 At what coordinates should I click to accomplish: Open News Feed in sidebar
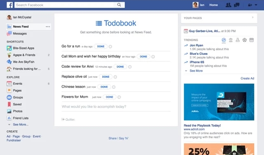coord(28,26)
